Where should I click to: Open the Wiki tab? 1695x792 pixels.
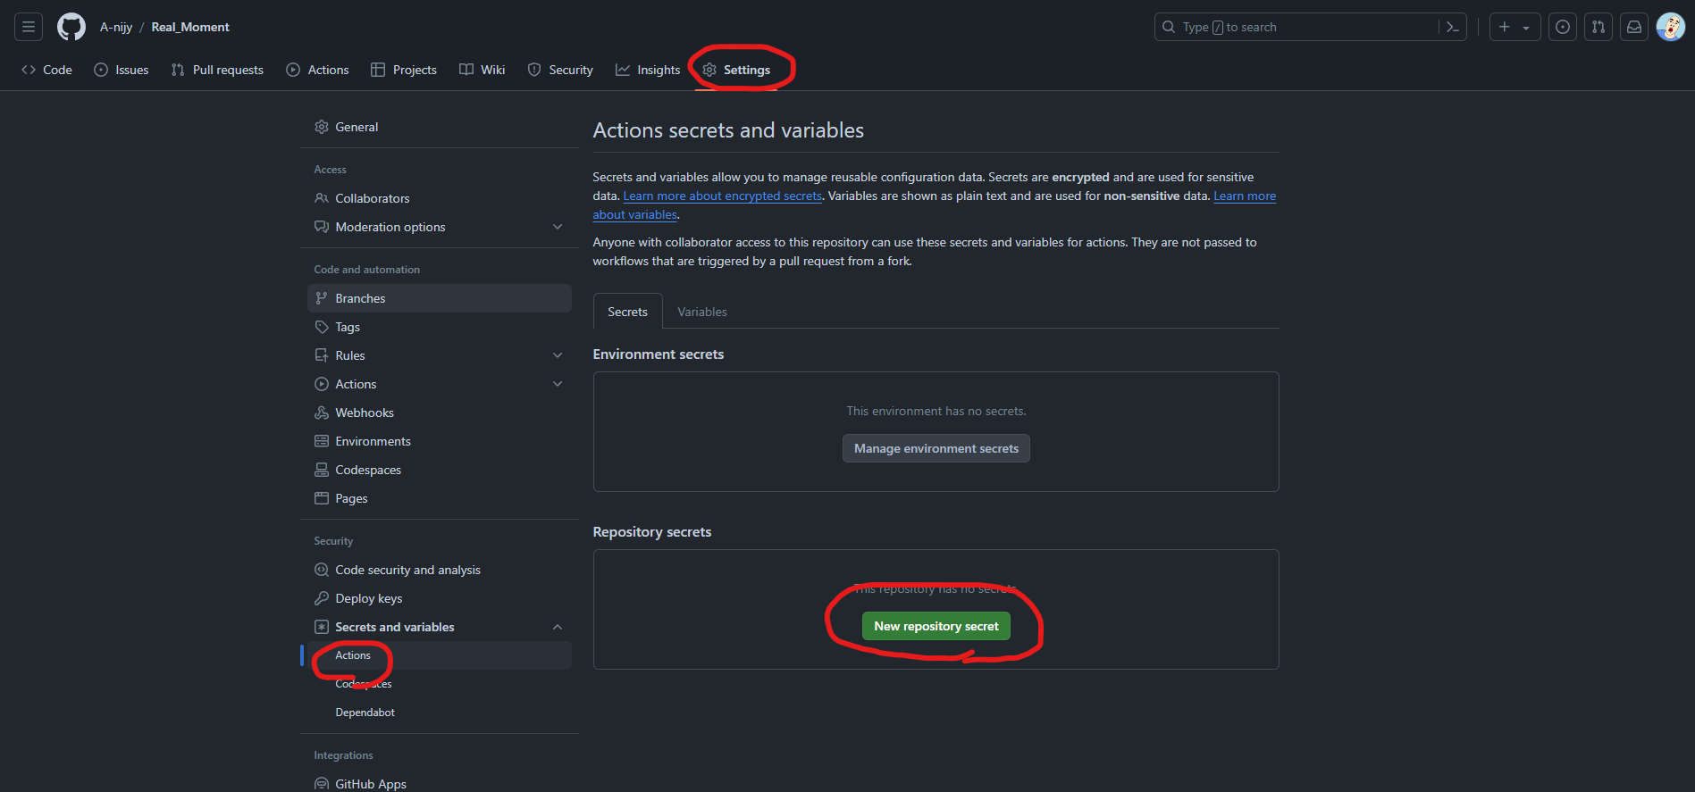coord(482,70)
